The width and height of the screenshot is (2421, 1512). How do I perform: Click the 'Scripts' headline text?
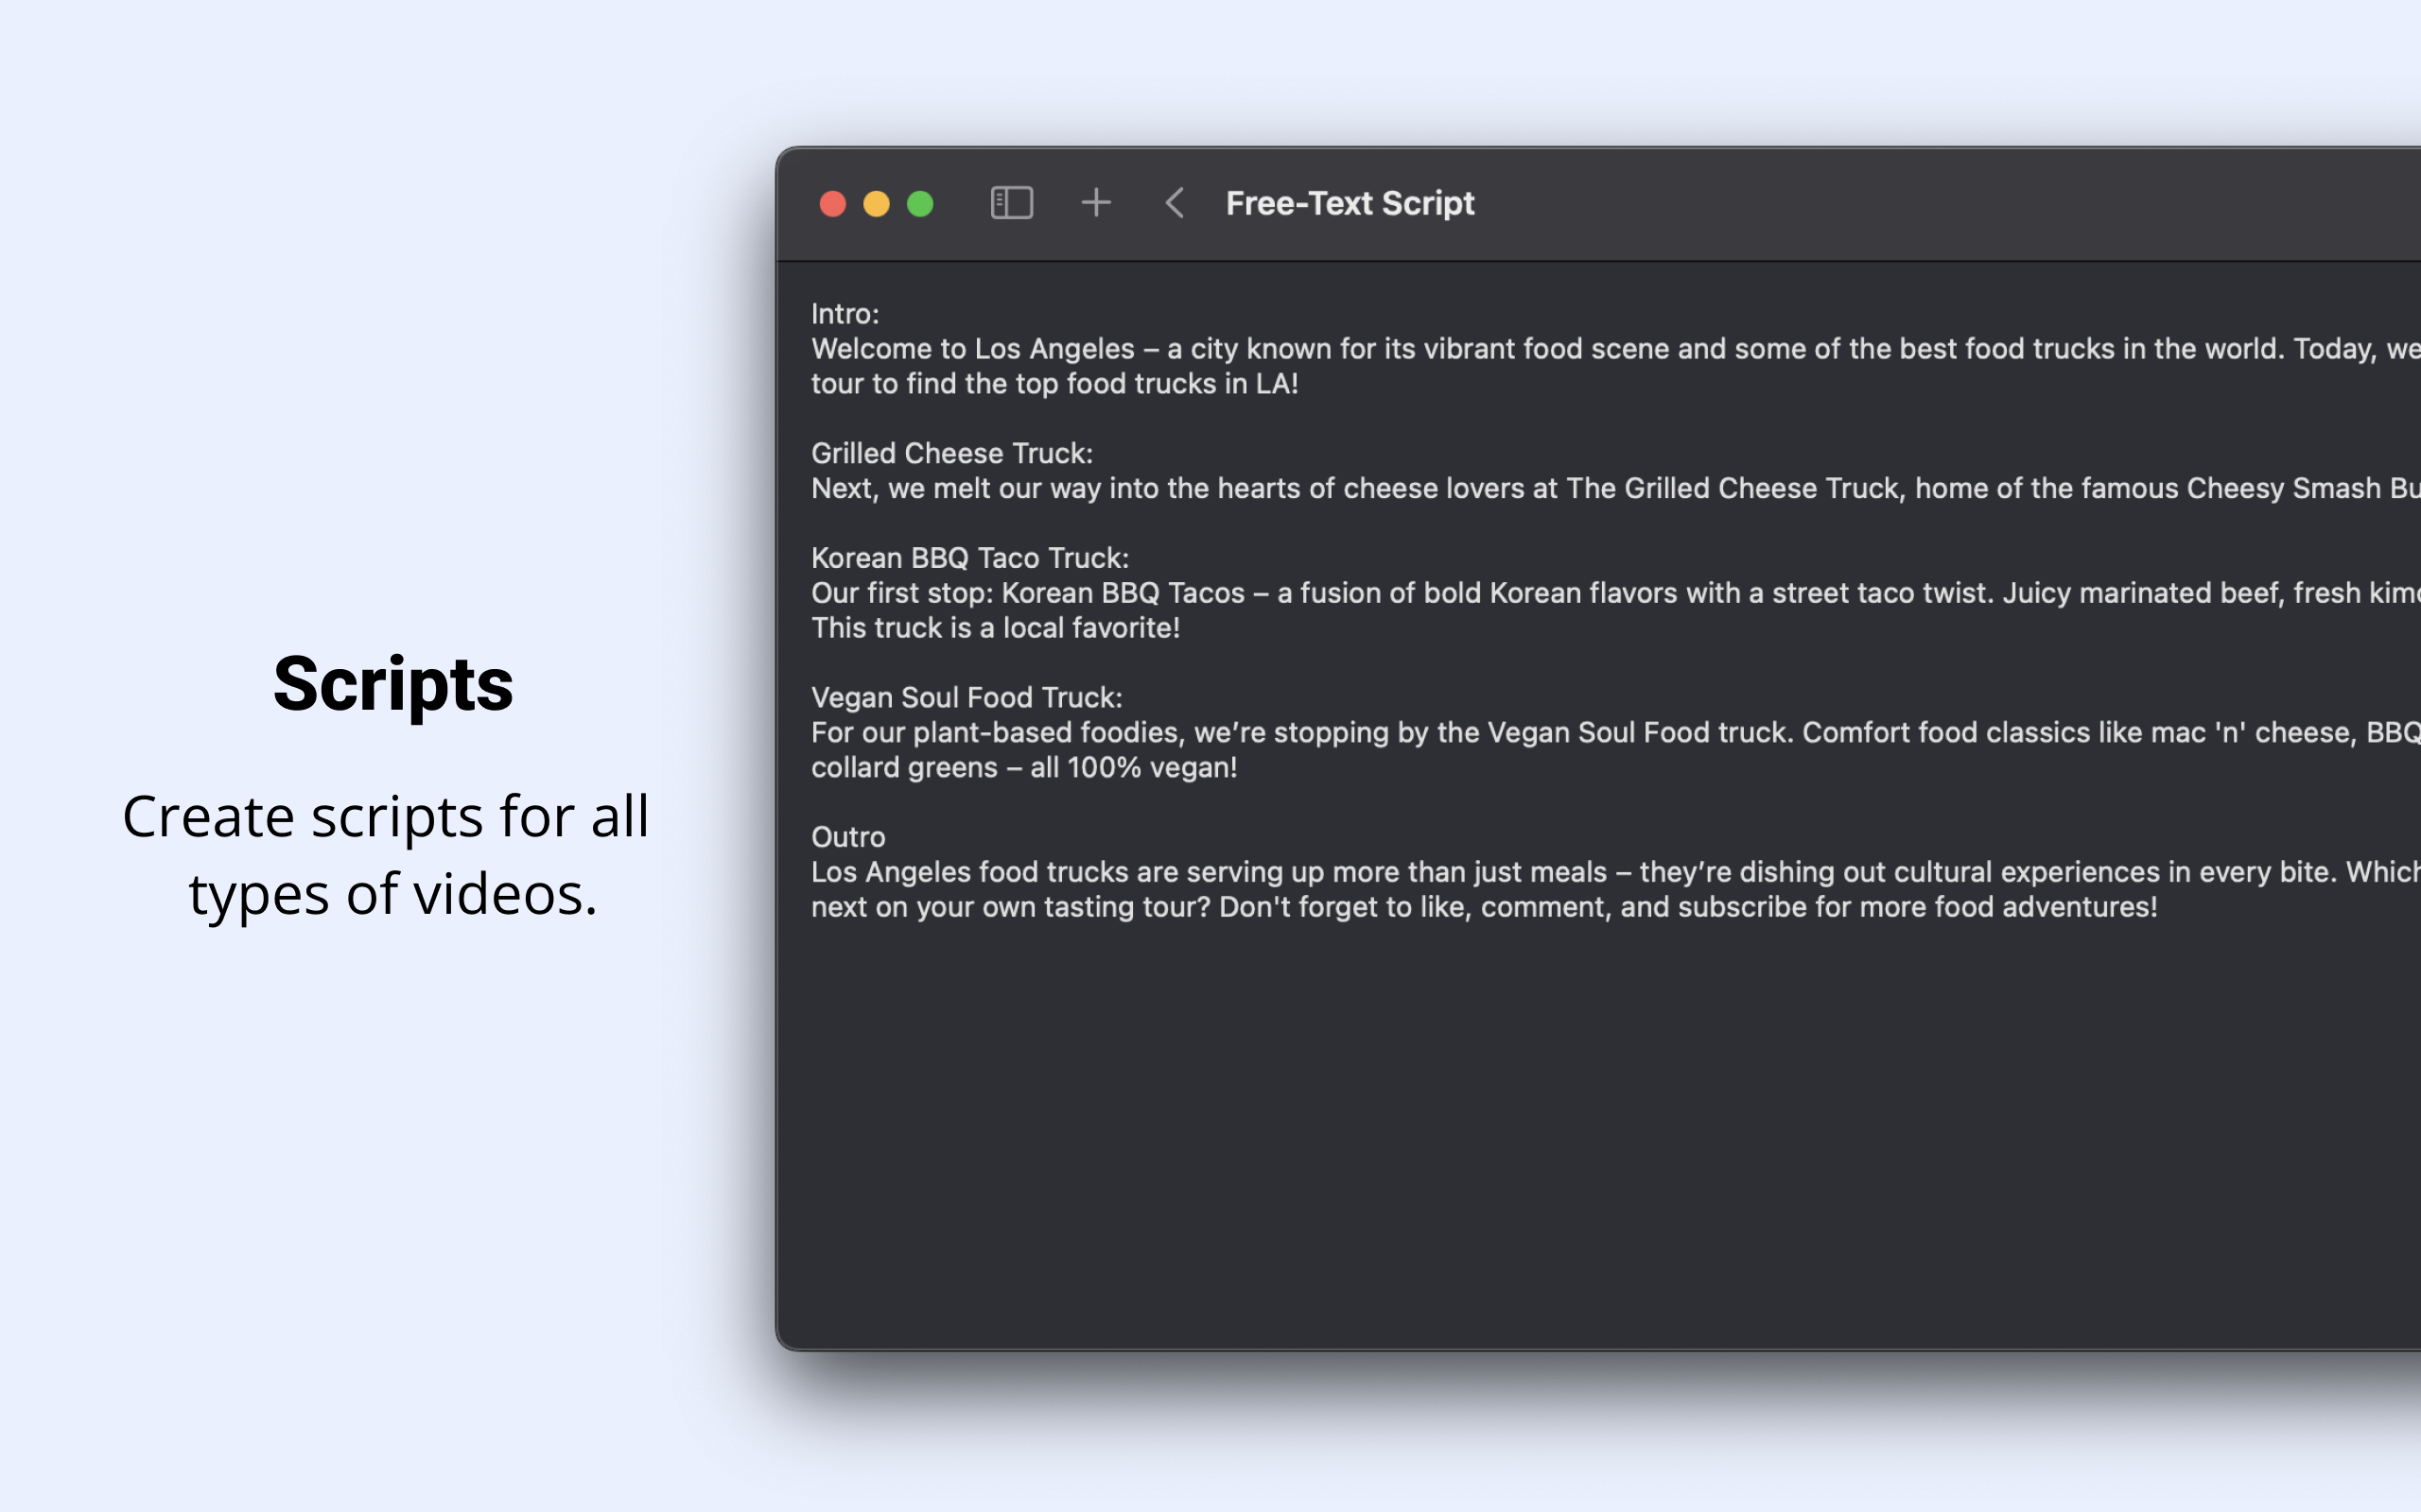393,686
